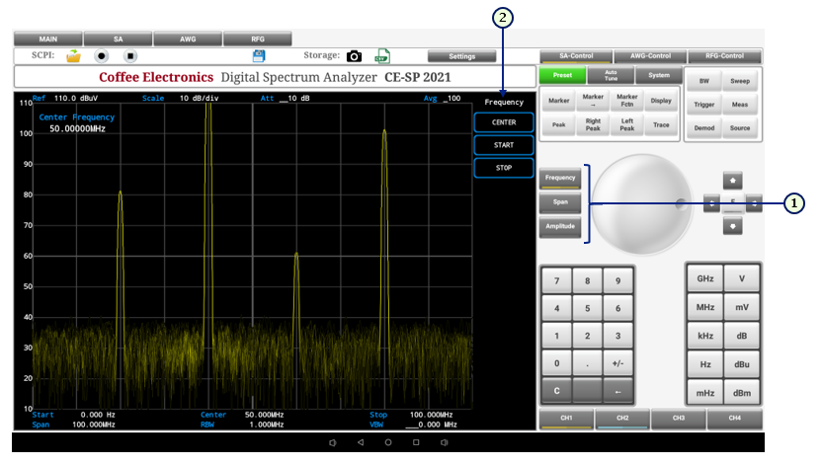Hit the backspace arrow key on the keypad
This screenshot has width=822, height=465.
point(618,391)
